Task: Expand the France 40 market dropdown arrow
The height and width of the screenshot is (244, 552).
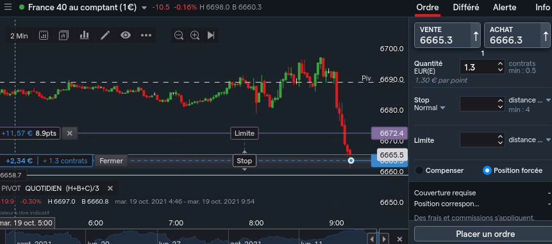Action: click(x=144, y=8)
